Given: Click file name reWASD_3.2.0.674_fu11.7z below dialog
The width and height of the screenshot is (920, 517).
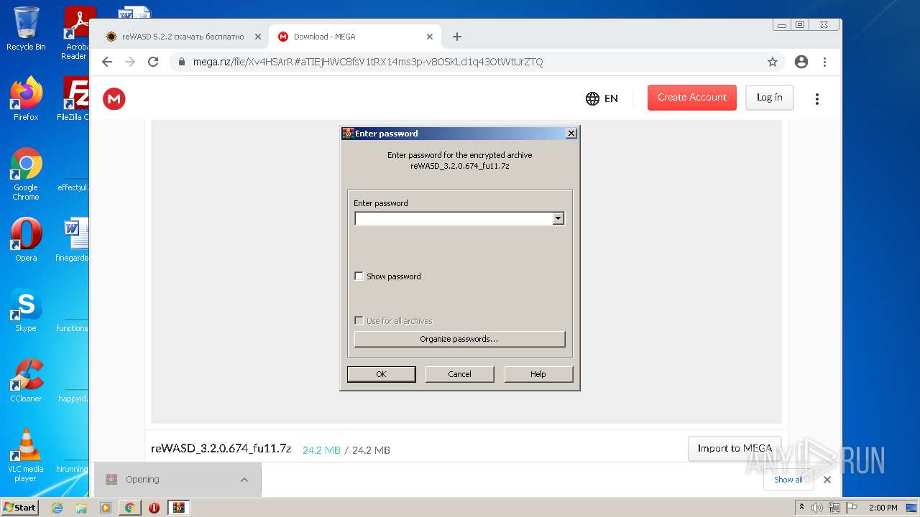Looking at the screenshot, I should [221, 449].
